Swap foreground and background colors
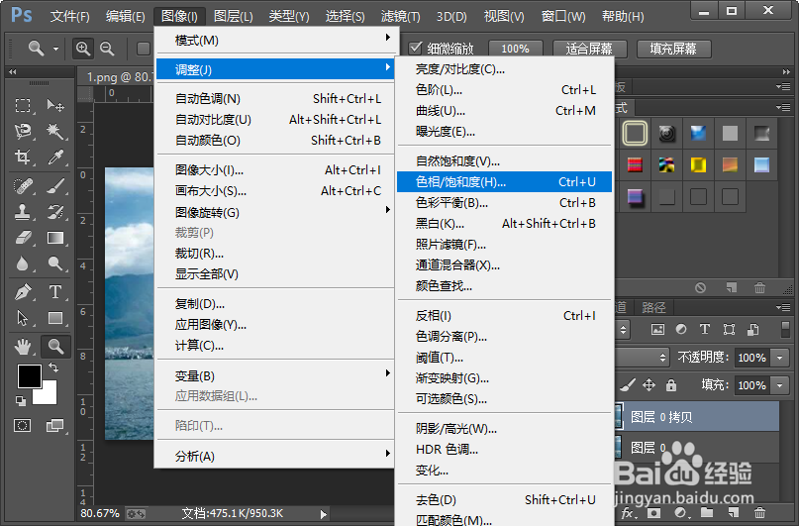 53,367
